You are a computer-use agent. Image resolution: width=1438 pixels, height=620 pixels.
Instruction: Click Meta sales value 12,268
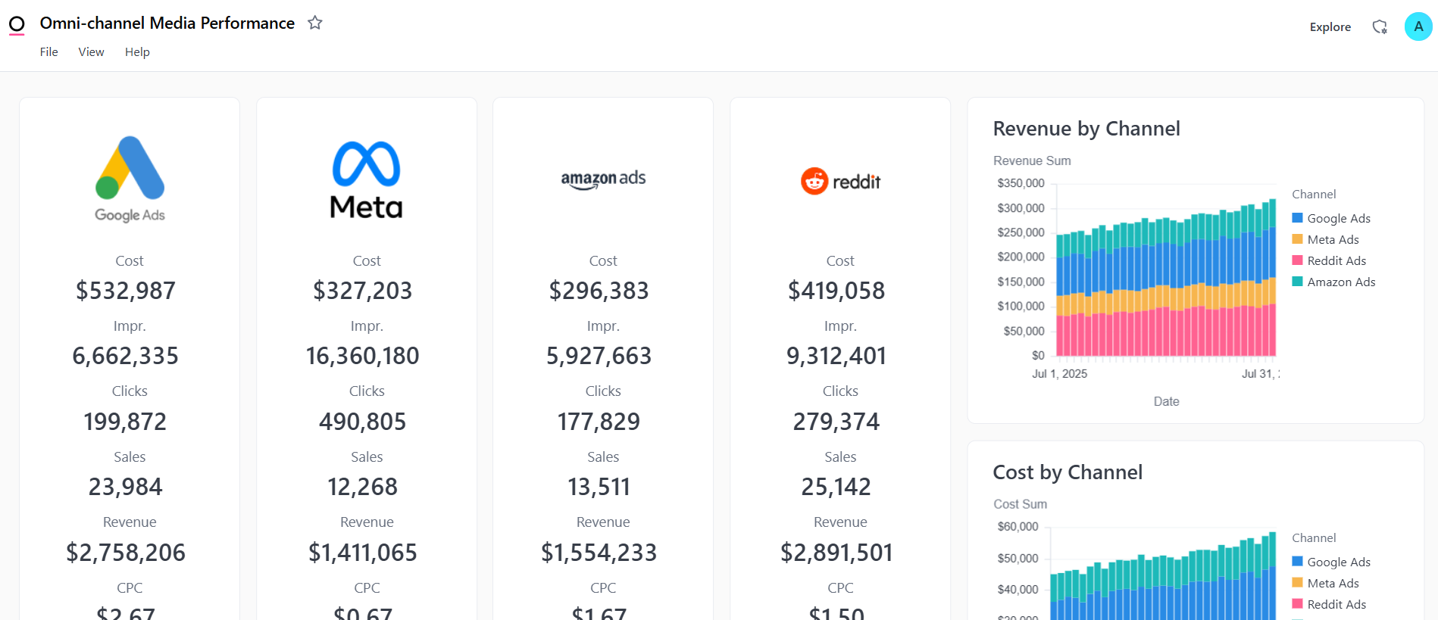click(363, 487)
